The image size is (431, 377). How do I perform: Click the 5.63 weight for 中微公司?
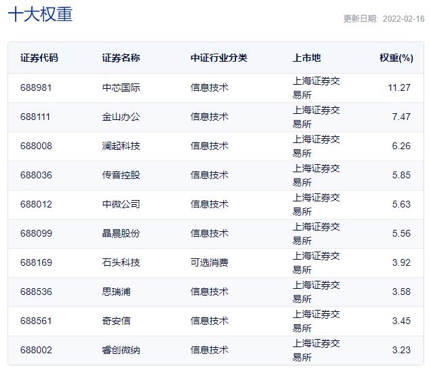[401, 205]
